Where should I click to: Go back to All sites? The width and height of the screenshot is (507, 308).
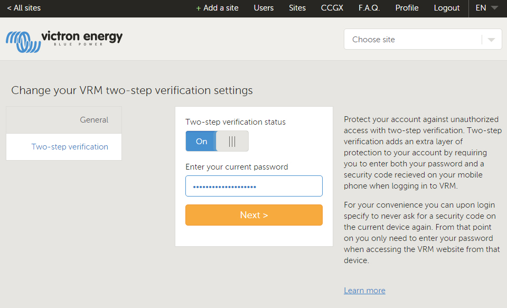tap(24, 8)
